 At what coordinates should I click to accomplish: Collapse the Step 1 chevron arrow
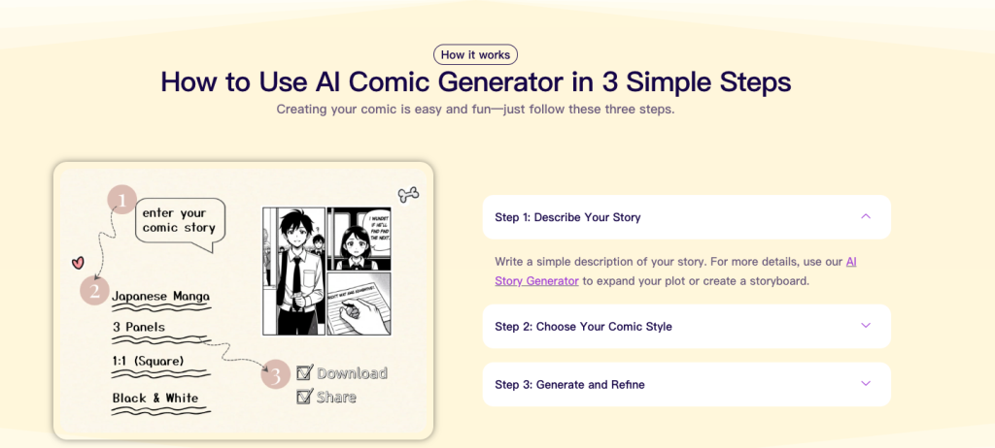coord(866,216)
